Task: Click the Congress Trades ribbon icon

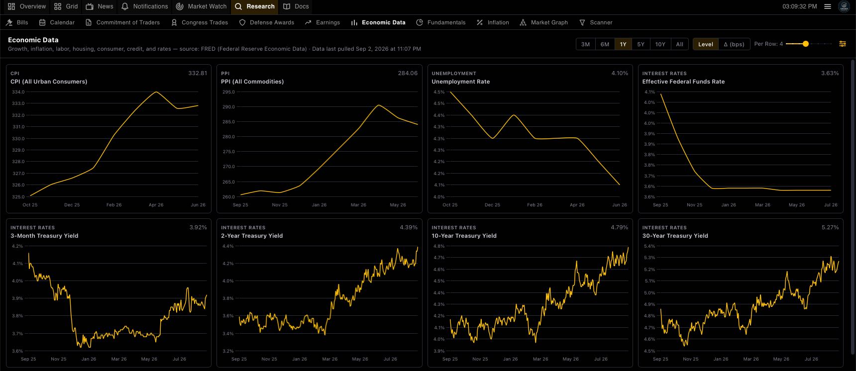Action: point(174,22)
